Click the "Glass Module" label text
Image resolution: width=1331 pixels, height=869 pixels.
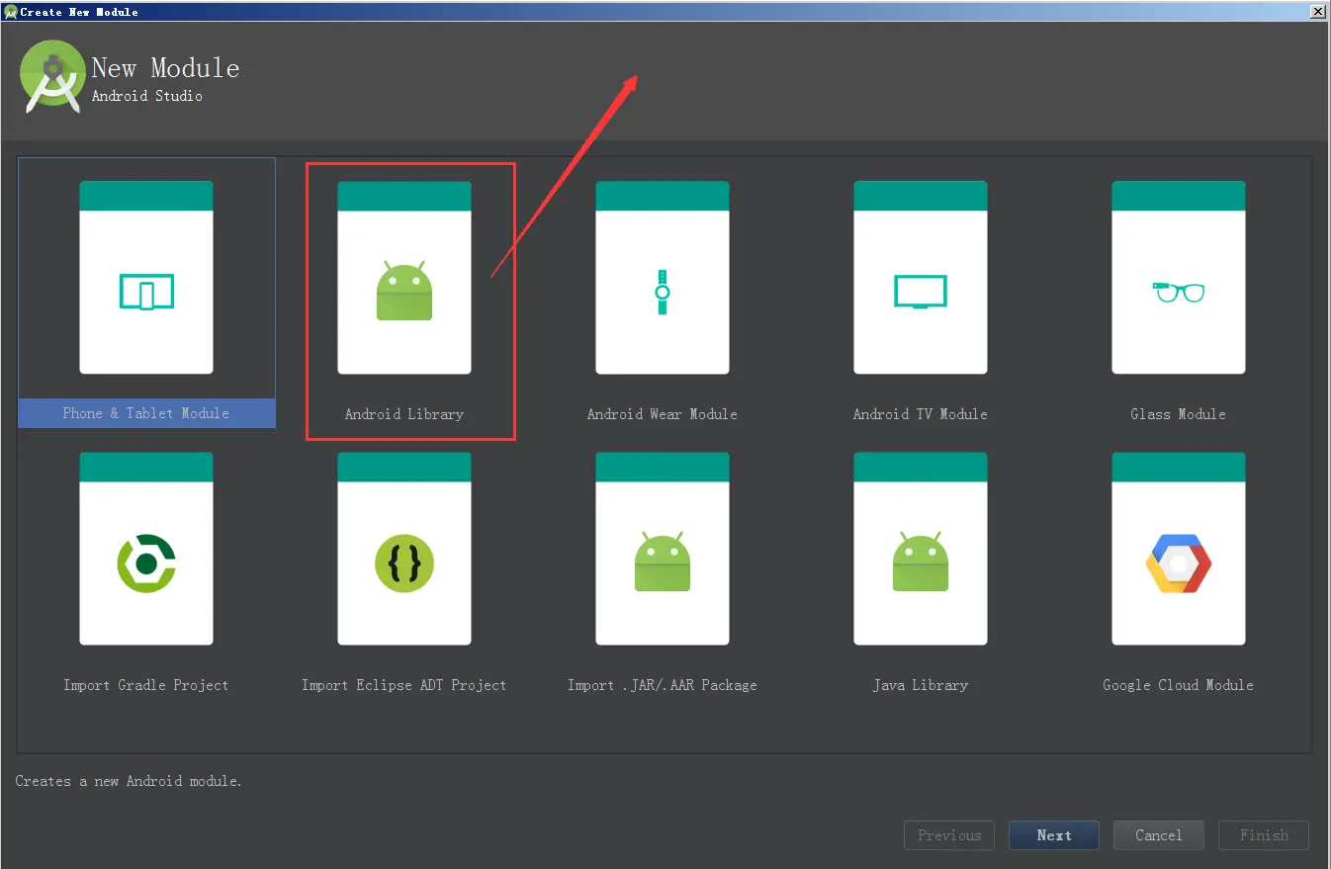tap(1179, 414)
